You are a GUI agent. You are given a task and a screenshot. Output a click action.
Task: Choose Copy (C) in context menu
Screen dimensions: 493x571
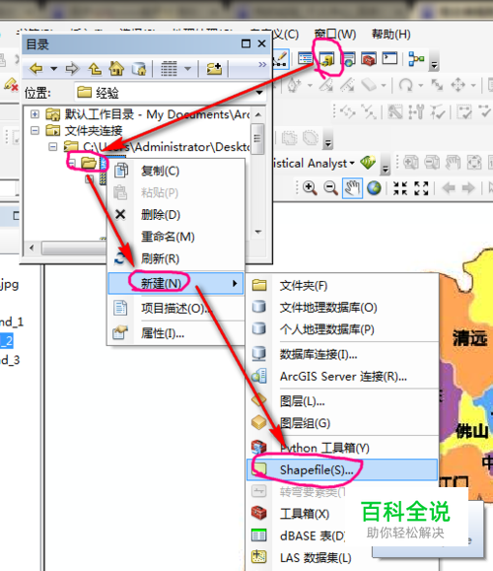pyautogui.click(x=176, y=171)
